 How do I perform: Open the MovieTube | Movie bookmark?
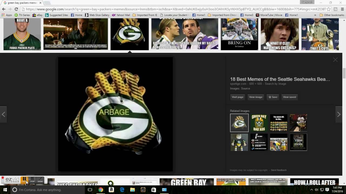click(x=269, y=15)
